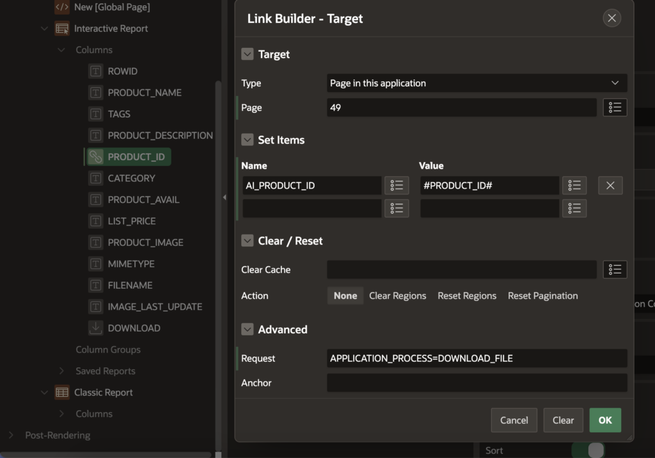The image size is (655, 458).
Task: Click the Interactive Report region icon
Action: pos(62,29)
